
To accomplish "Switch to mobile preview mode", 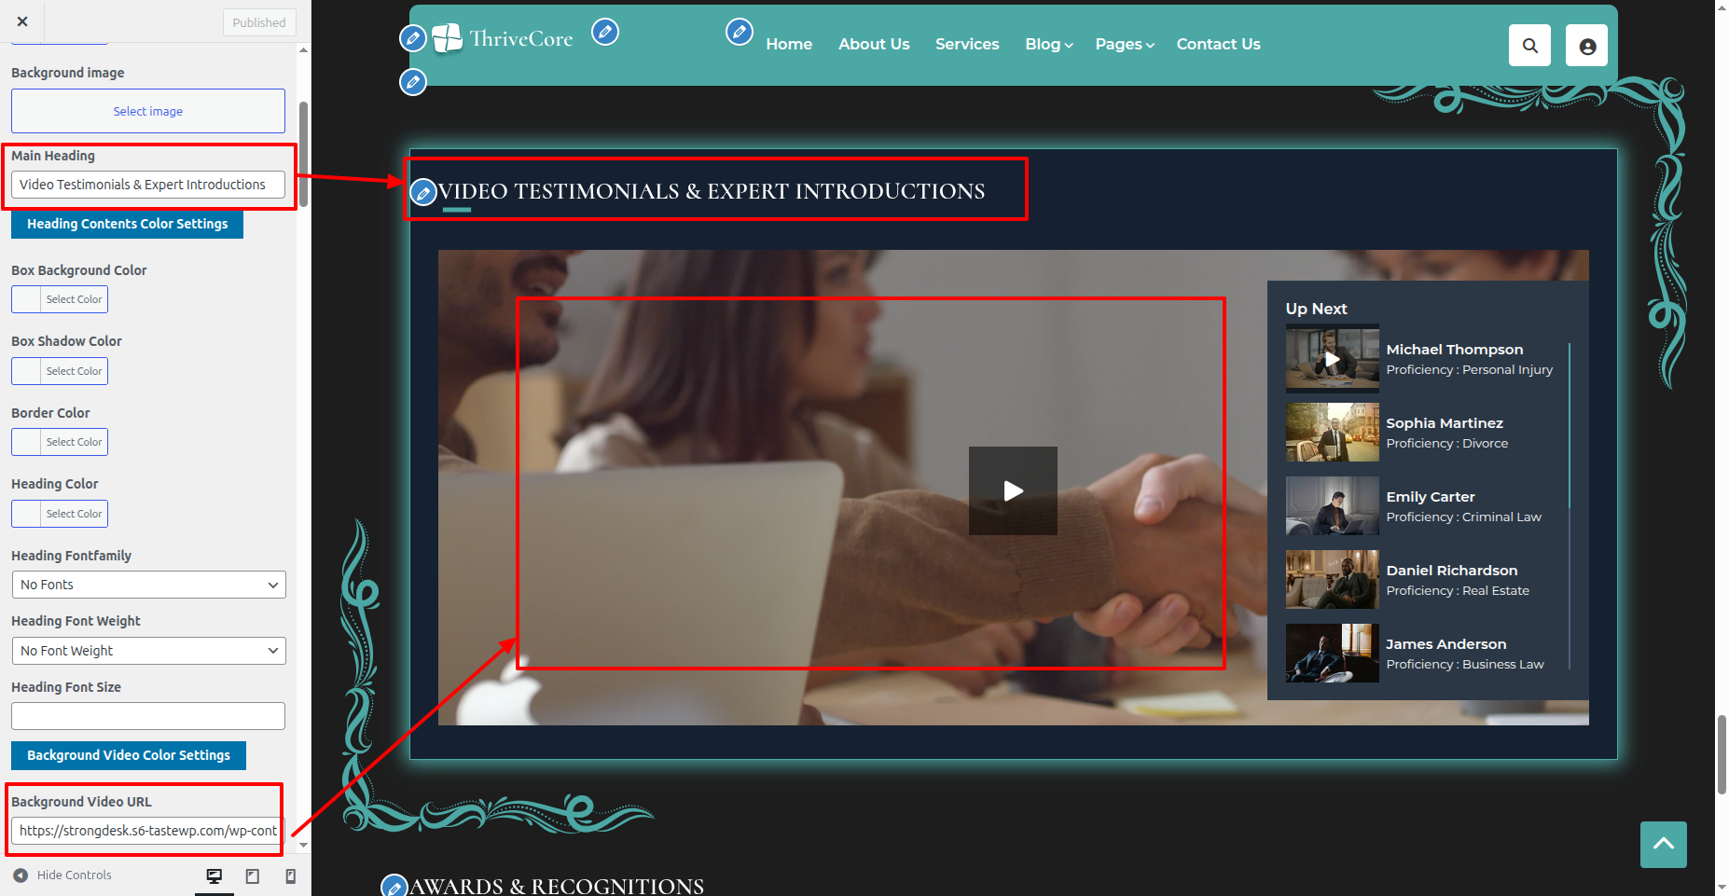I will pyautogui.click(x=290, y=875).
